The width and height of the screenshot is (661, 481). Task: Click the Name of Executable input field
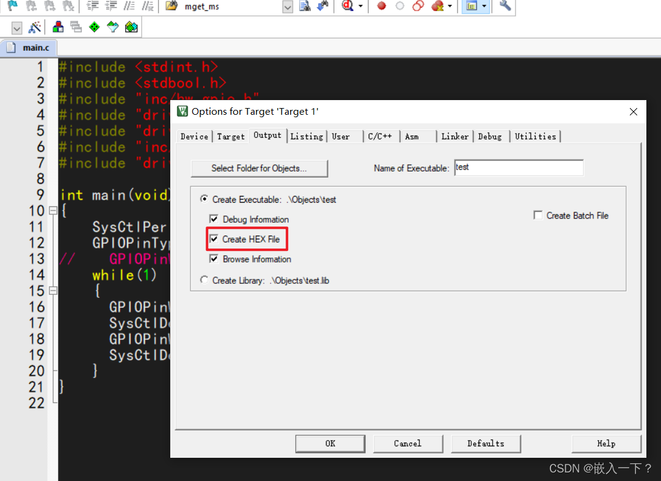pyautogui.click(x=519, y=167)
